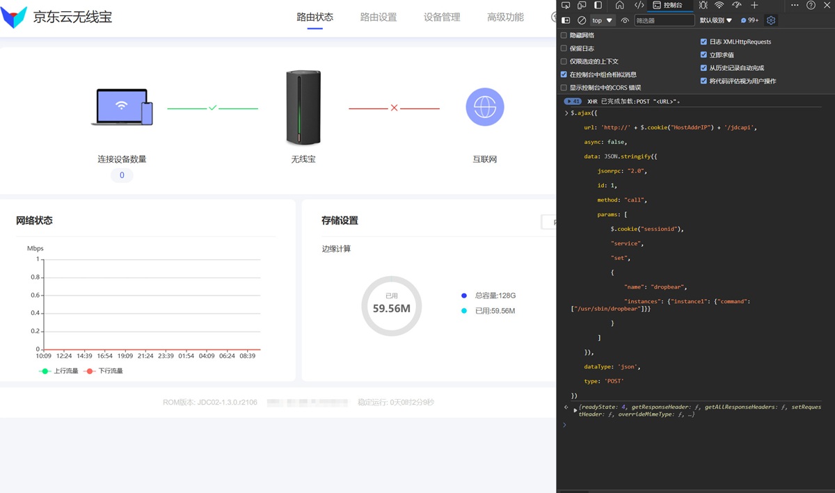
Task: Expand the $.ajax command input entry
Action: 566,113
